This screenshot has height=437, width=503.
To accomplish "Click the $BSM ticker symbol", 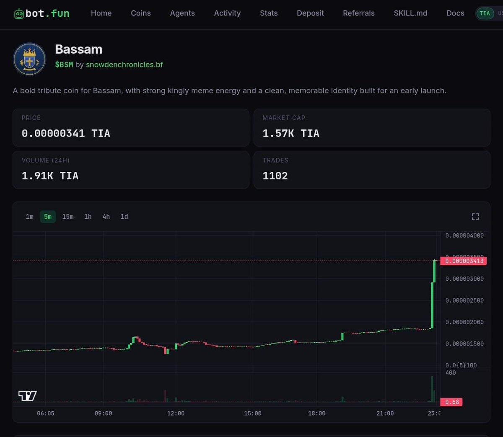I will pos(64,65).
